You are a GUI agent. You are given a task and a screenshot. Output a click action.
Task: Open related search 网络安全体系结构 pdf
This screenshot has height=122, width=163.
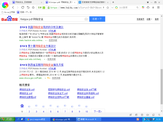(x=88, y=93)
